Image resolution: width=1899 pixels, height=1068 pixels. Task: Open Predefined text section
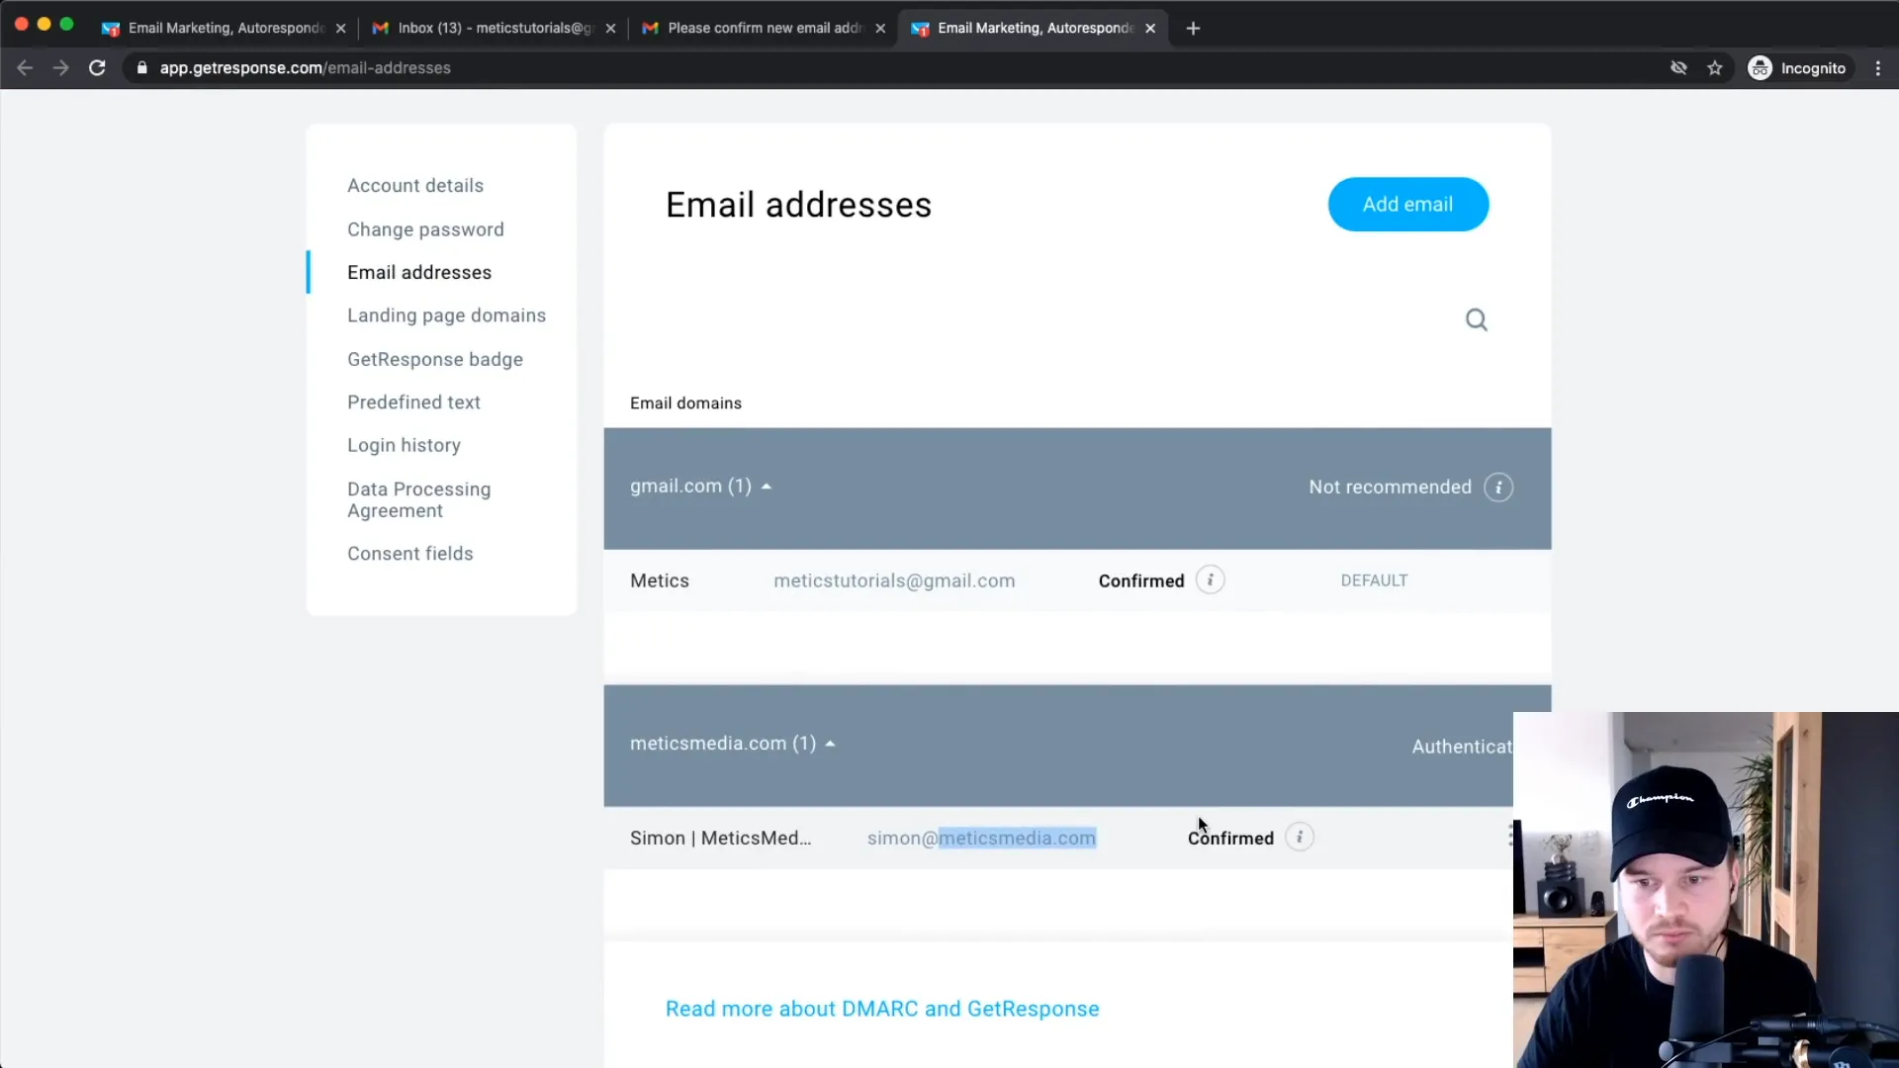(413, 402)
